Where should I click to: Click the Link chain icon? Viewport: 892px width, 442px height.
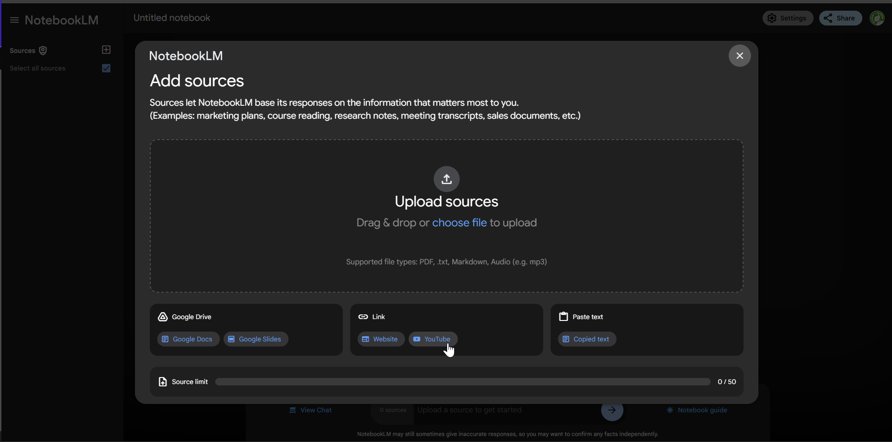click(x=363, y=317)
